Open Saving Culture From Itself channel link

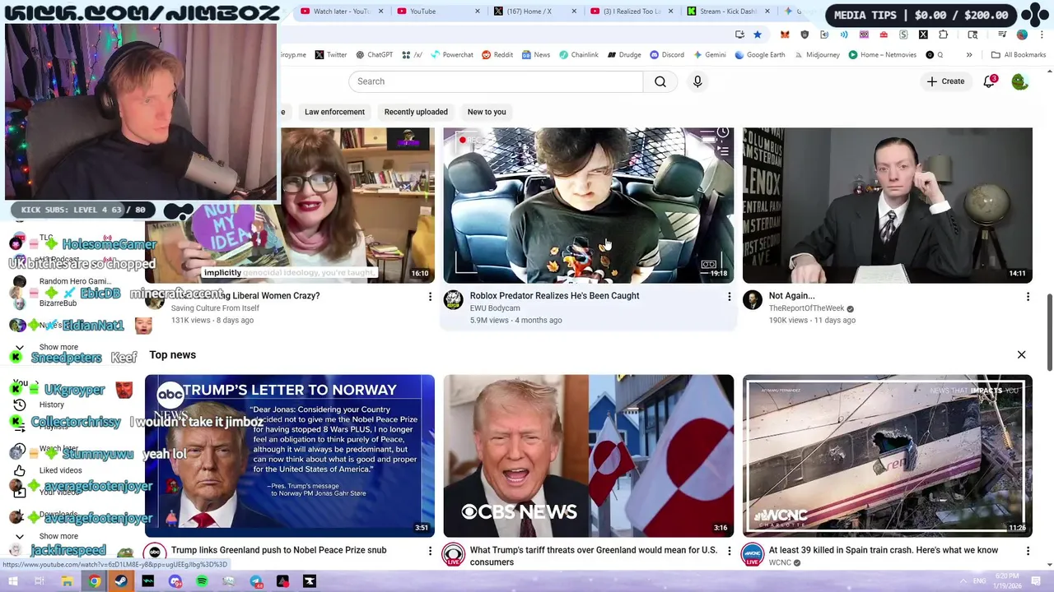[x=215, y=308]
